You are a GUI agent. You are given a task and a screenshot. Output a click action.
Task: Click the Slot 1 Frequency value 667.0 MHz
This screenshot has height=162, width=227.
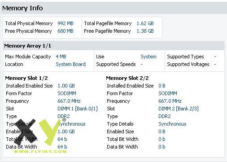69,101
